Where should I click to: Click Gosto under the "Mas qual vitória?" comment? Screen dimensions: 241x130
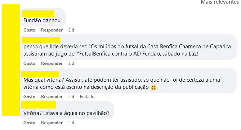point(29,97)
